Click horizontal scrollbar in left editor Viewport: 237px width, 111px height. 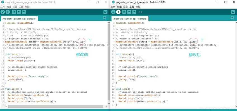tap(55, 106)
